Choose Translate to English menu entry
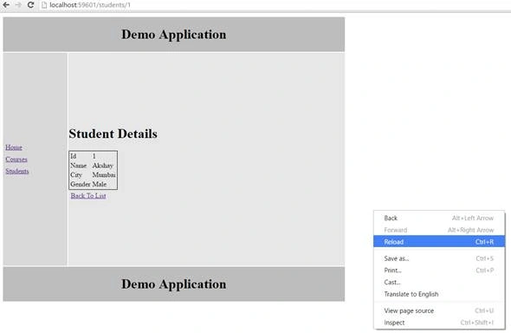 (439, 294)
